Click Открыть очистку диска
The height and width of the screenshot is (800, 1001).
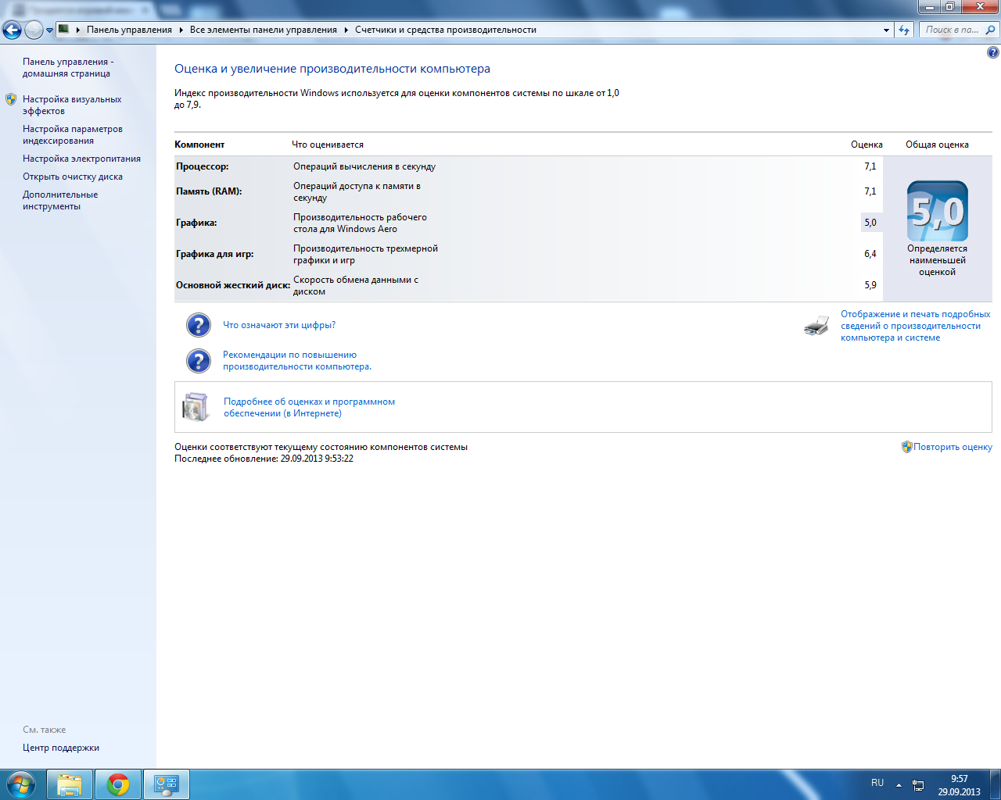73,177
